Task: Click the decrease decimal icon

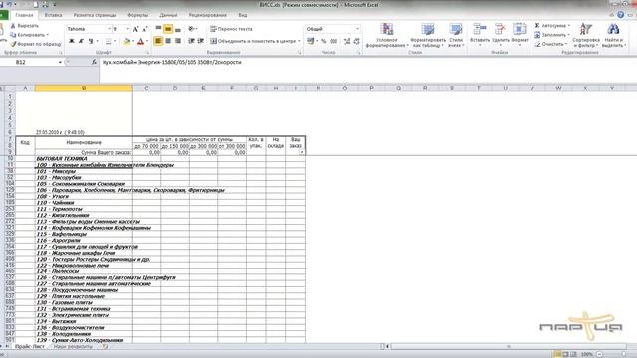Action: [x=357, y=41]
